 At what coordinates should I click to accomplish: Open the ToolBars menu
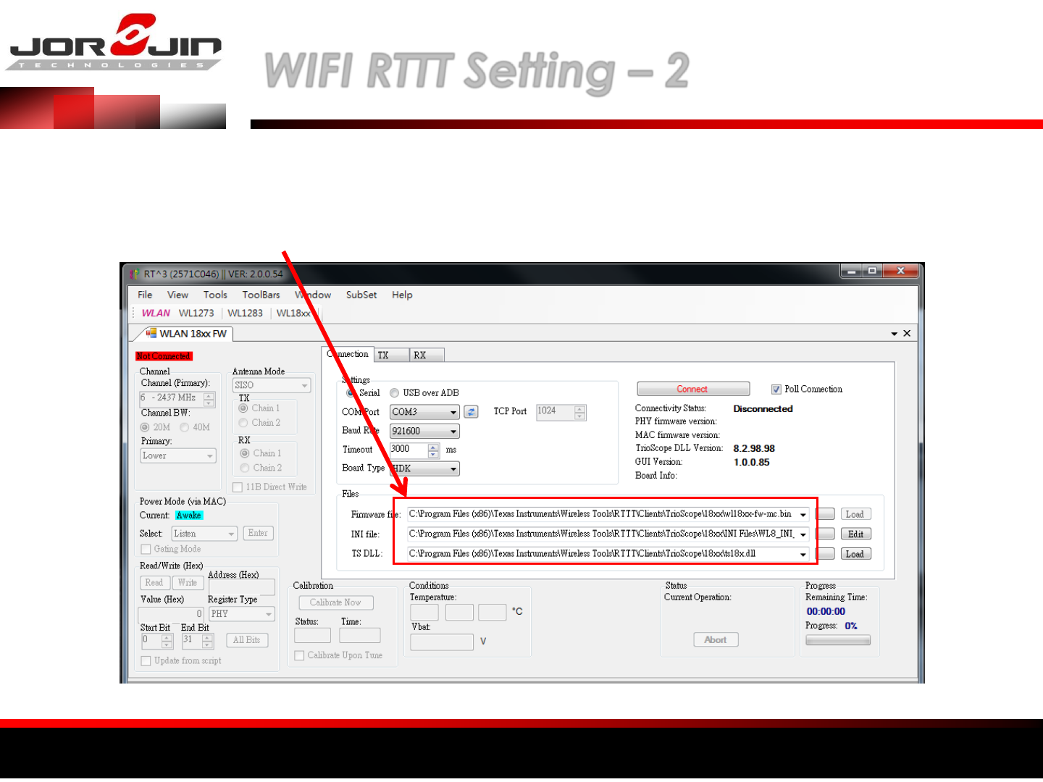click(x=261, y=295)
